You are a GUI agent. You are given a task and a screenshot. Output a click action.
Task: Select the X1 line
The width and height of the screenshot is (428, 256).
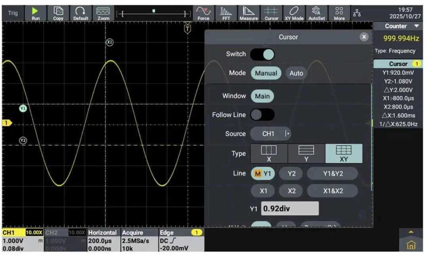point(264,191)
